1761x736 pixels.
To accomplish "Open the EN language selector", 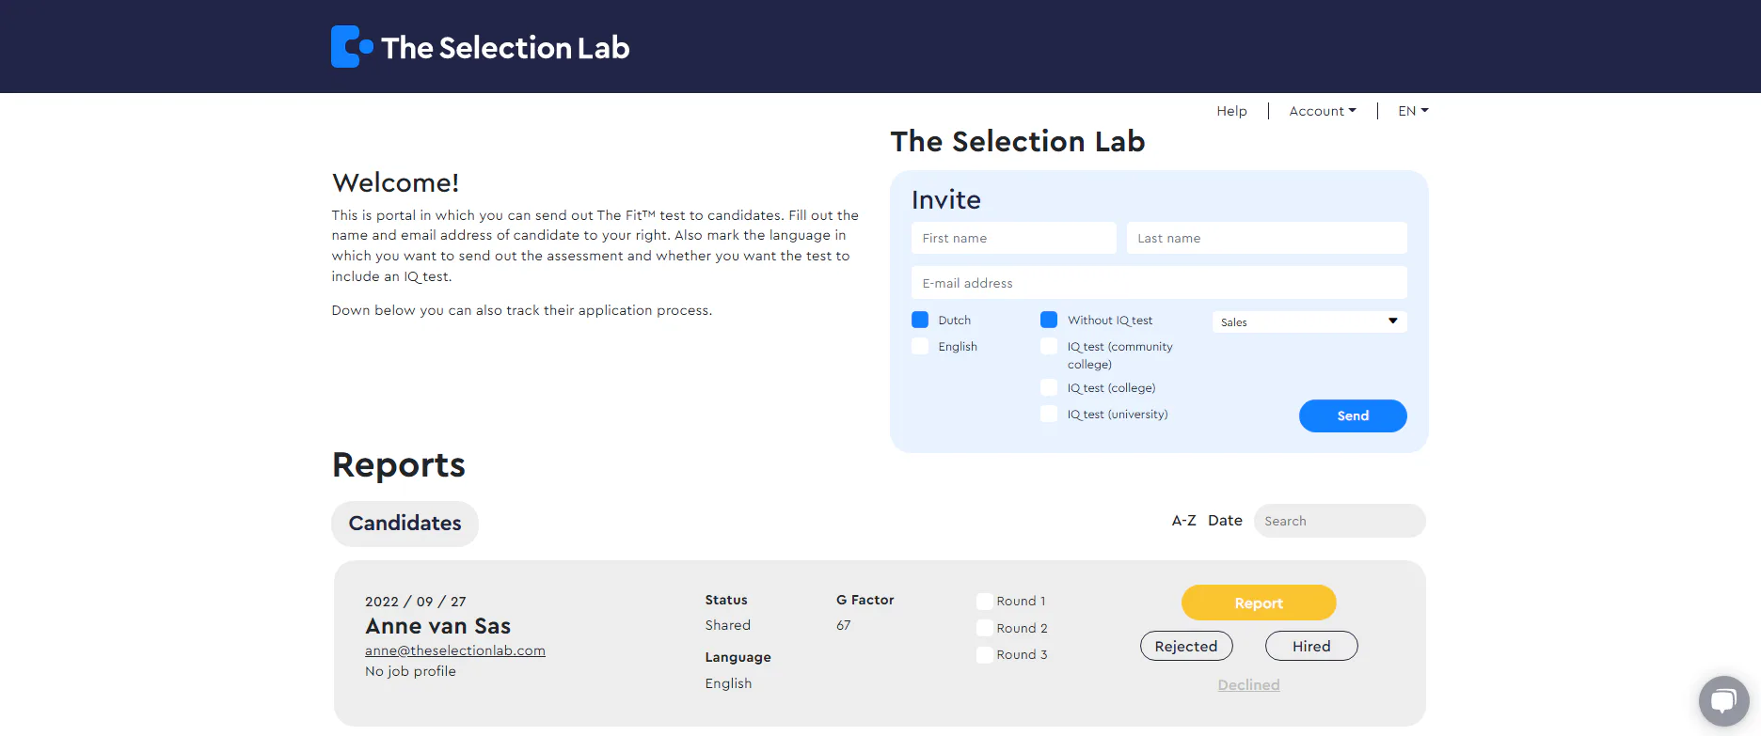I will [x=1412, y=111].
